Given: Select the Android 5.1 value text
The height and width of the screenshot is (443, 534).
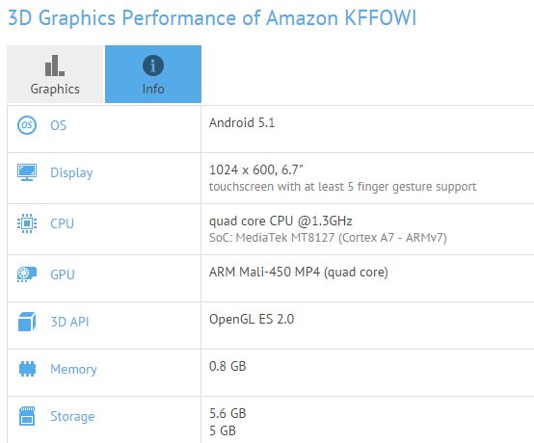Looking at the screenshot, I should [x=242, y=123].
